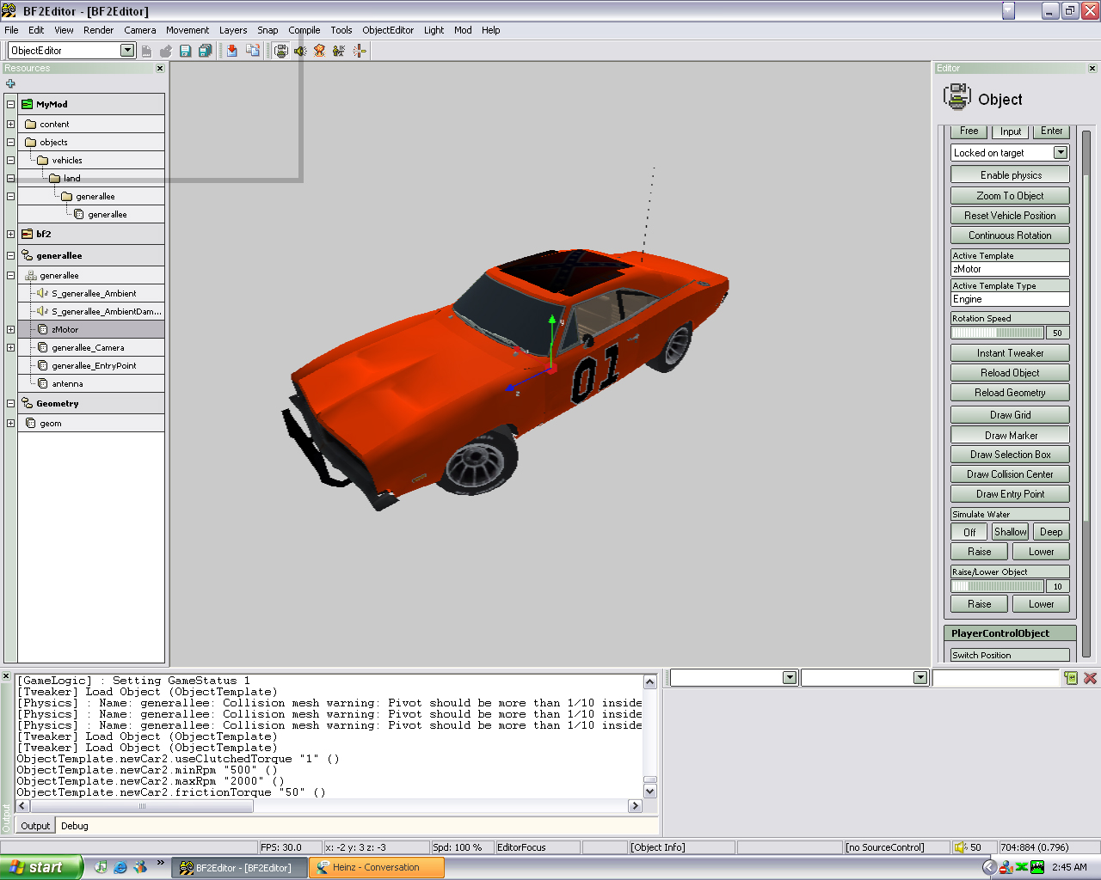Click Reset Vehicle Position
The image size is (1101, 880).
(x=1010, y=216)
